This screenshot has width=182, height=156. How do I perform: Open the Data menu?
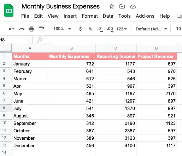pyautogui.click(x=108, y=16)
